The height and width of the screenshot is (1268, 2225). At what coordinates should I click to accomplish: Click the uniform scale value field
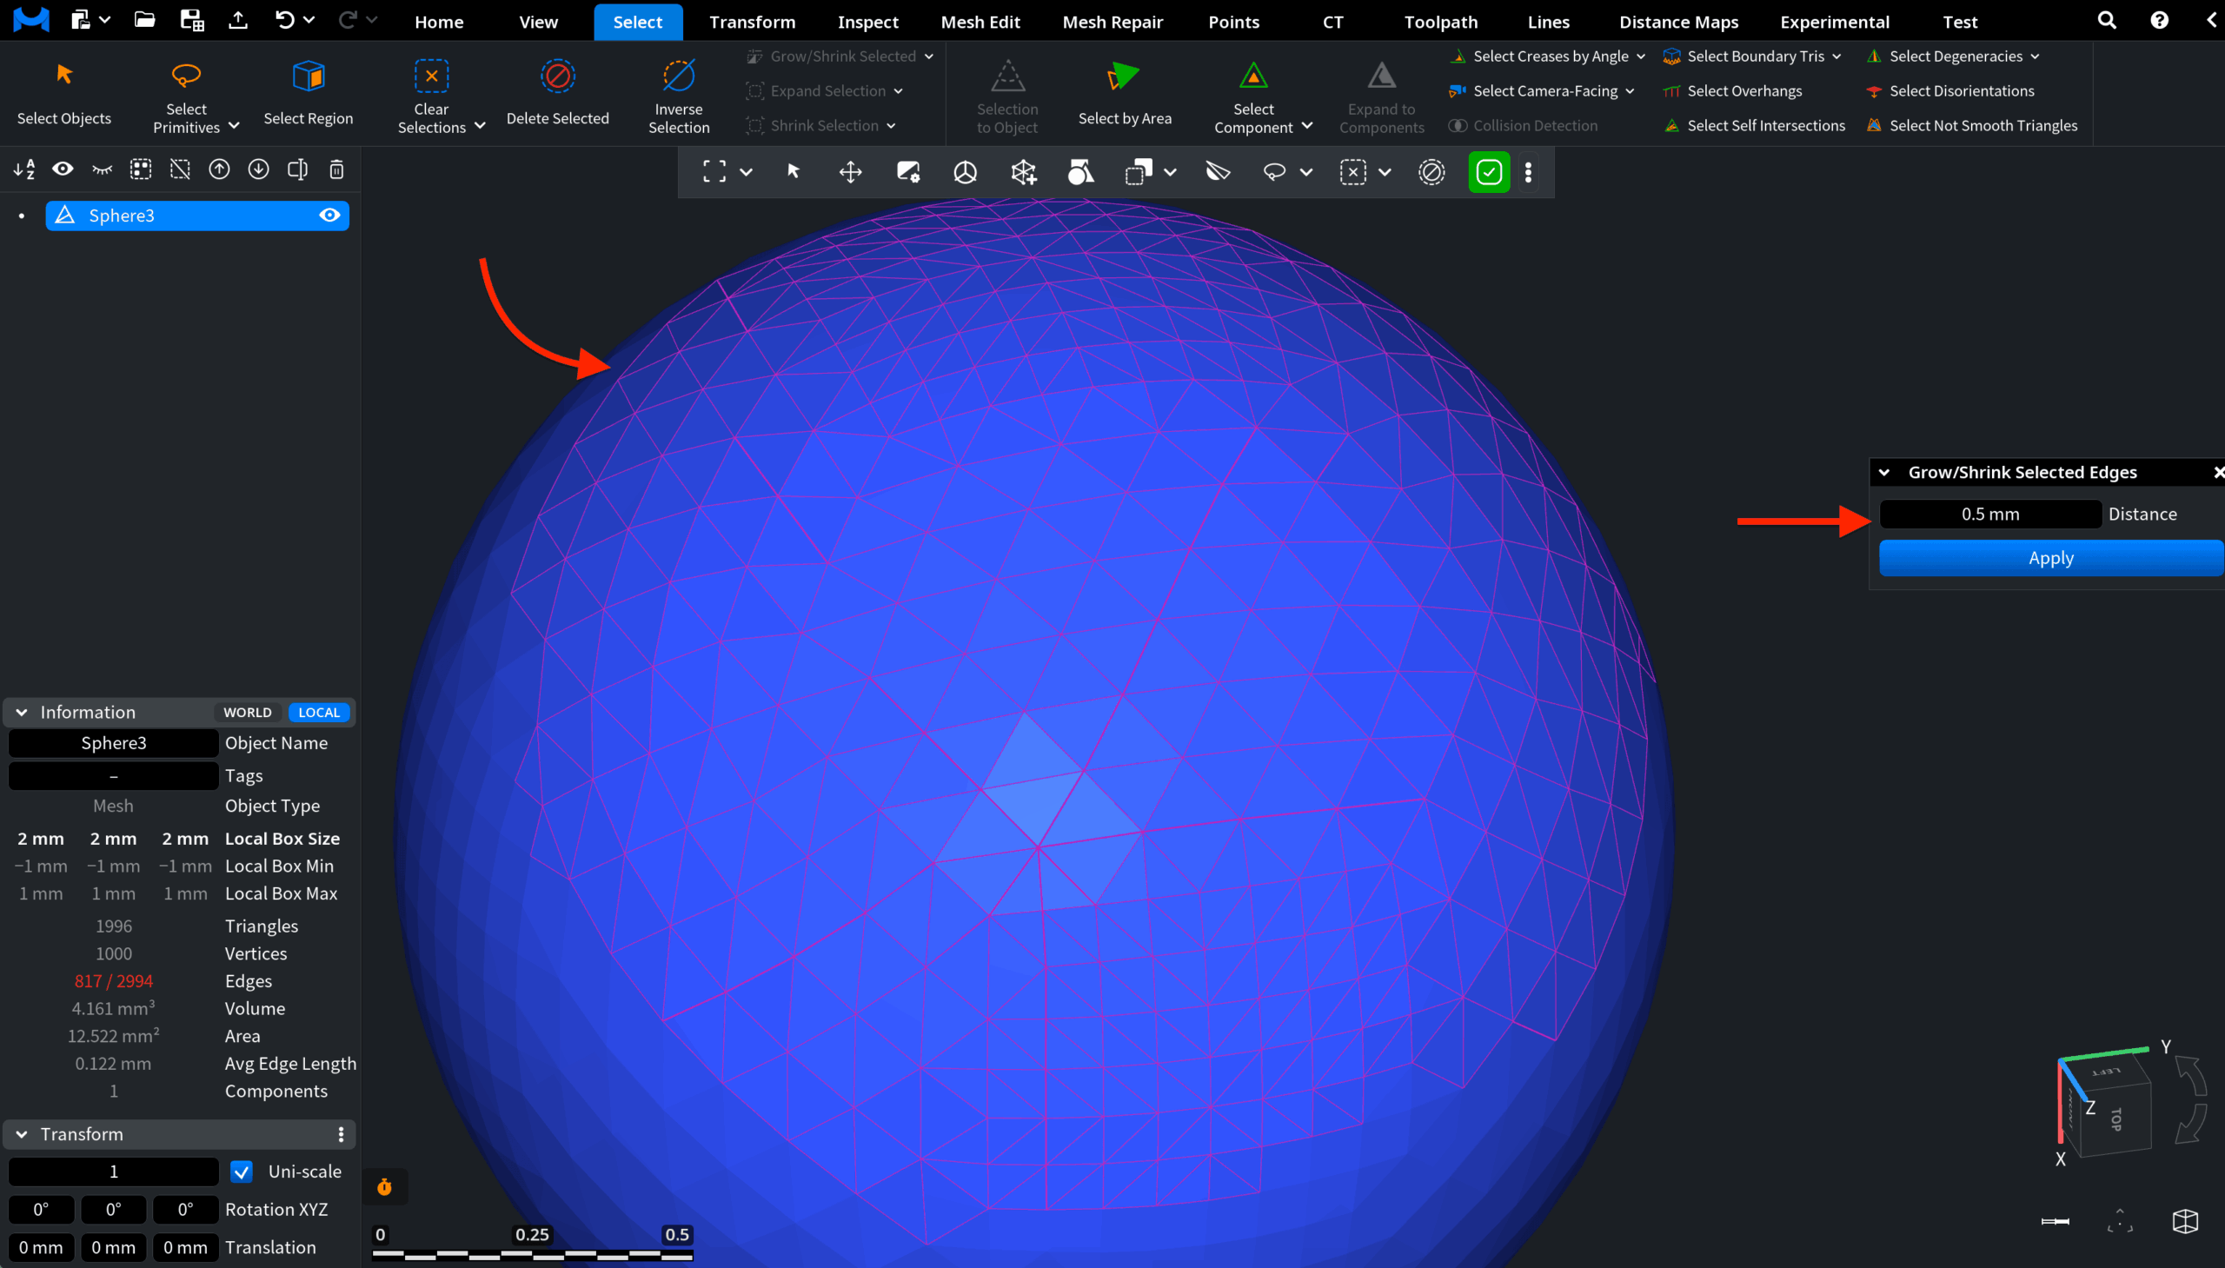point(113,1172)
